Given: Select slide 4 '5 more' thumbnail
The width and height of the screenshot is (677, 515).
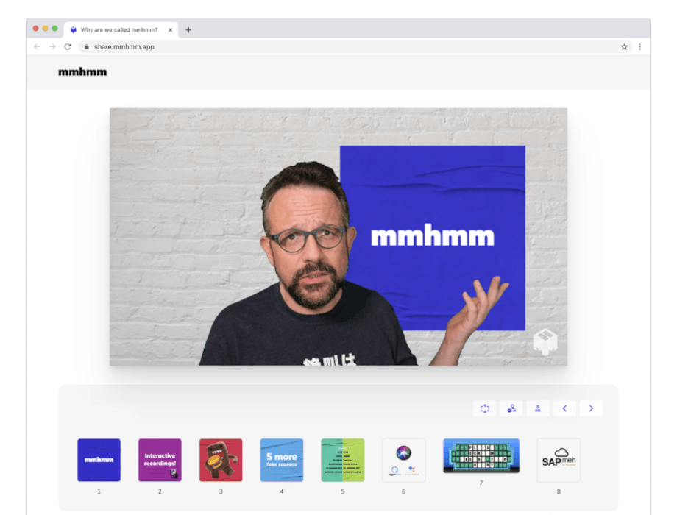Looking at the screenshot, I should click(x=282, y=460).
